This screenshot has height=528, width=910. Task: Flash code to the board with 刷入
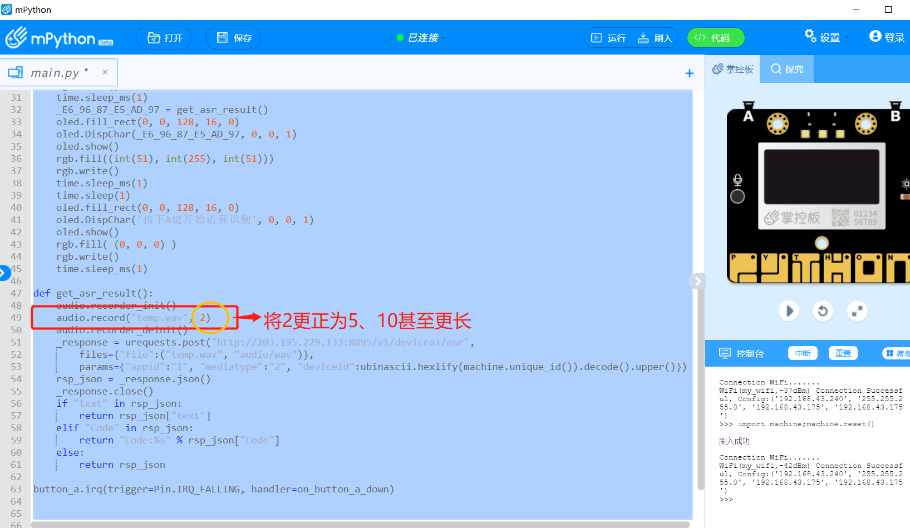(x=655, y=38)
